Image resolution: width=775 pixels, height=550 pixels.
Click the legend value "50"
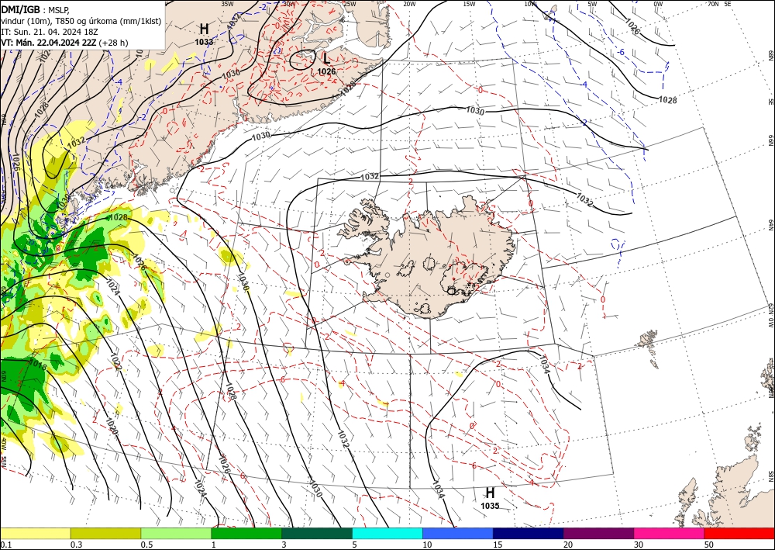tap(710, 545)
